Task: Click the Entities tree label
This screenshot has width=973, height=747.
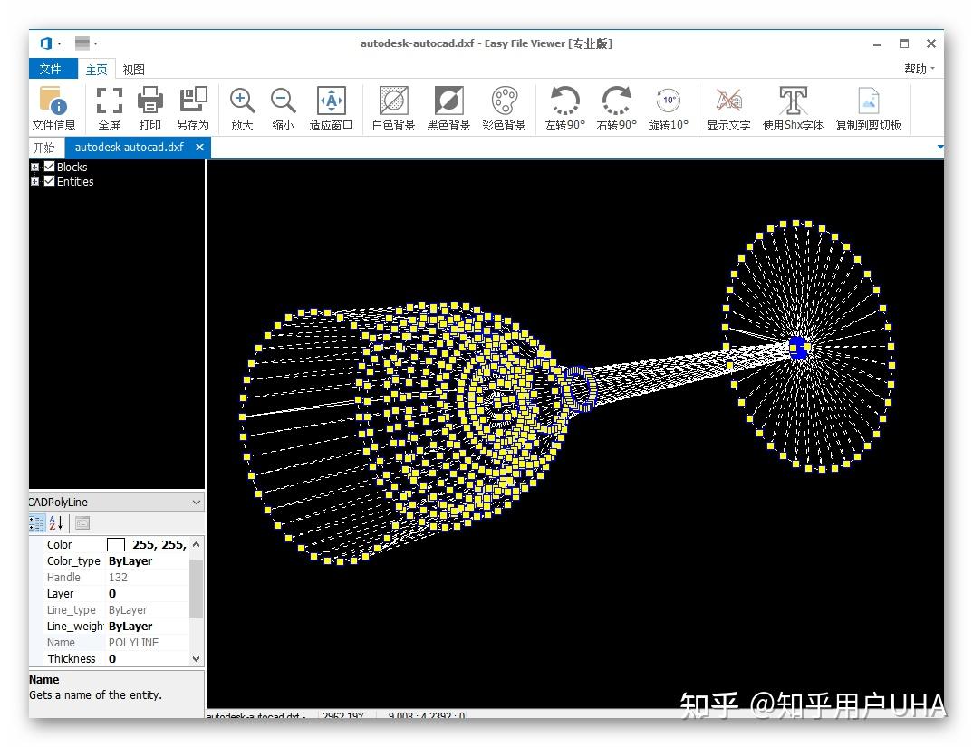Action: (x=75, y=182)
